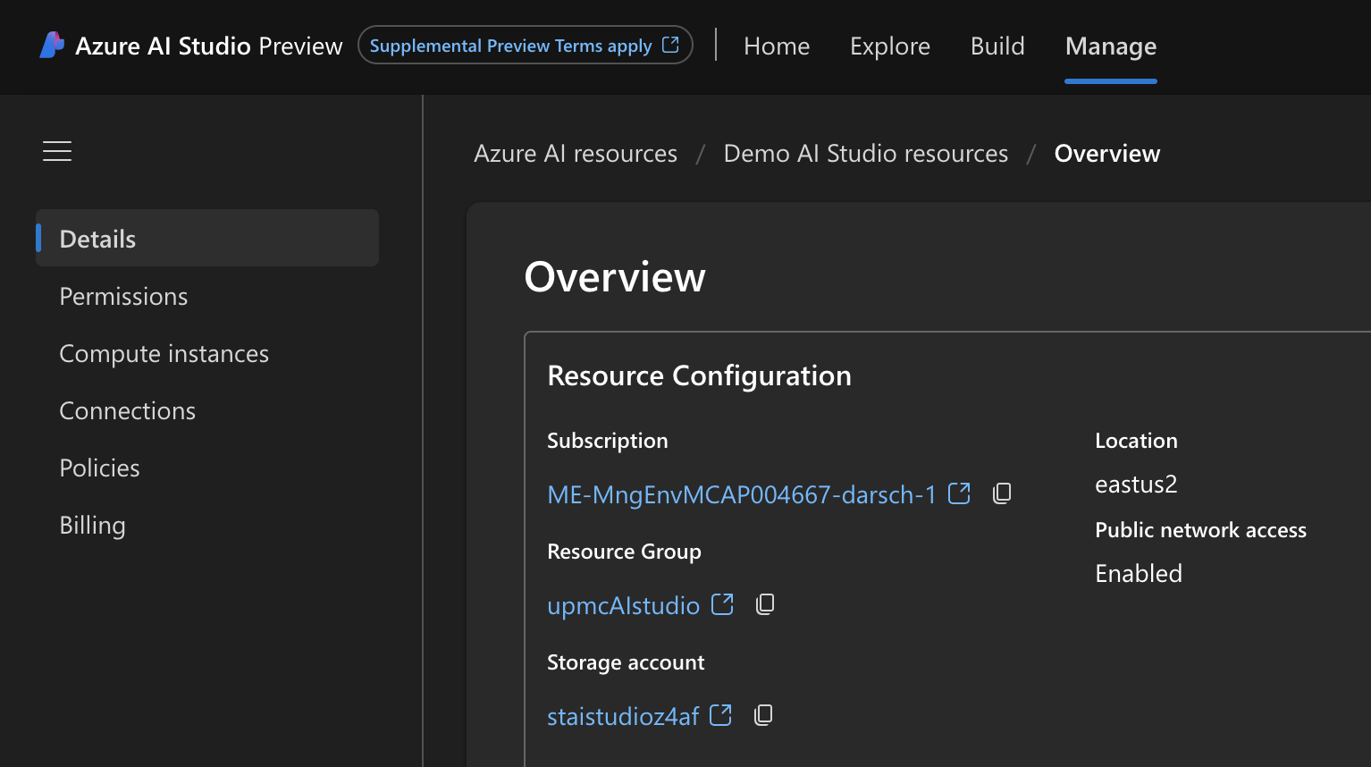Select Details in the sidebar

[x=97, y=239]
